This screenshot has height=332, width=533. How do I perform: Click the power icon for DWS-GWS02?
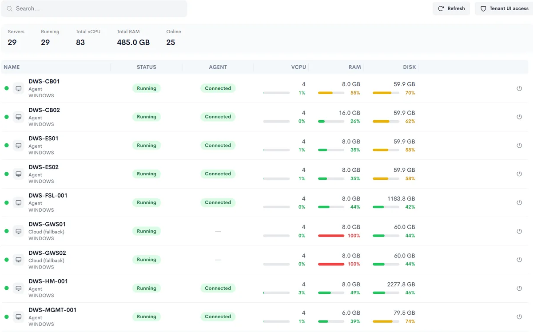tap(519, 260)
